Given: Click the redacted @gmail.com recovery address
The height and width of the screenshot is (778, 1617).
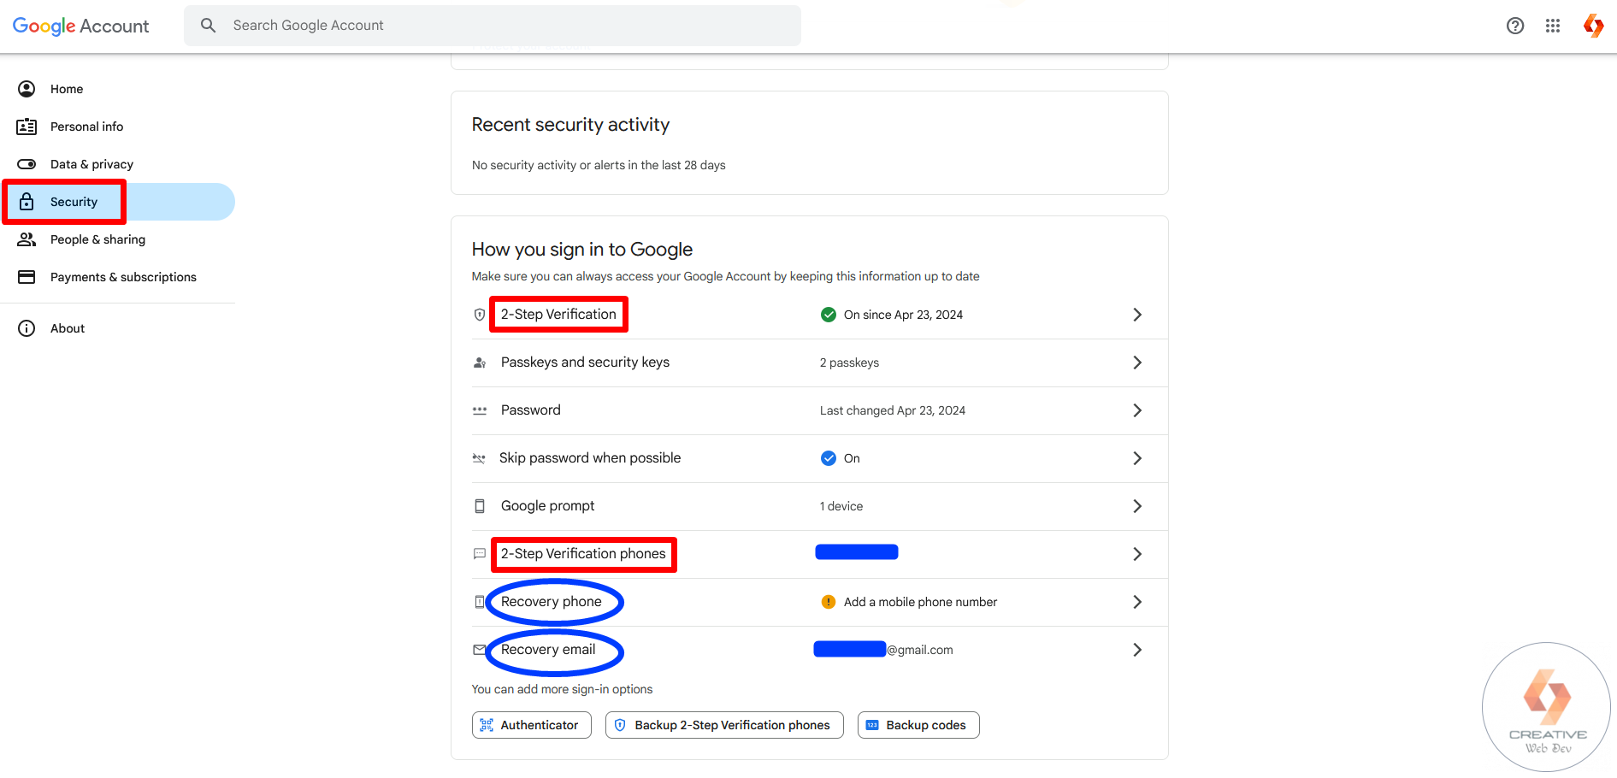Looking at the screenshot, I should (883, 650).
